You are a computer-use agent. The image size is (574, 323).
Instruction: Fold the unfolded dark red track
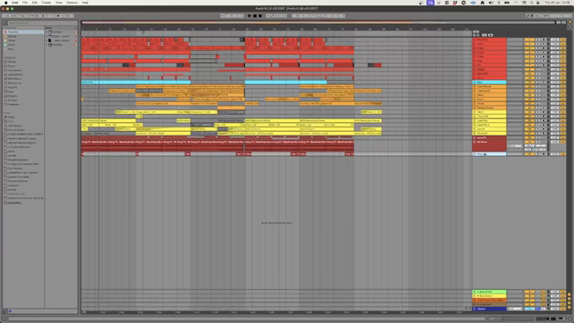(474, 142)
